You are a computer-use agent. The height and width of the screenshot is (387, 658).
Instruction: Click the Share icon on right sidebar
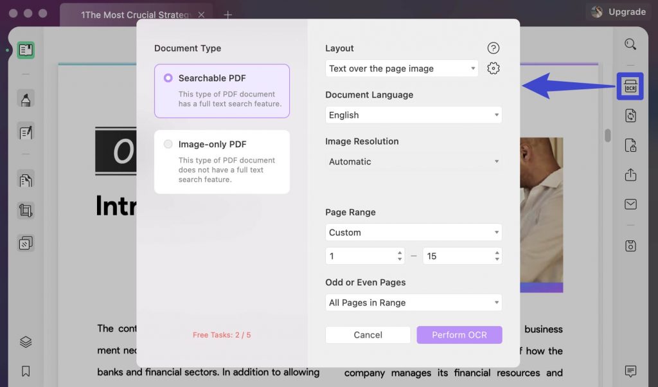tap(630, 175)
